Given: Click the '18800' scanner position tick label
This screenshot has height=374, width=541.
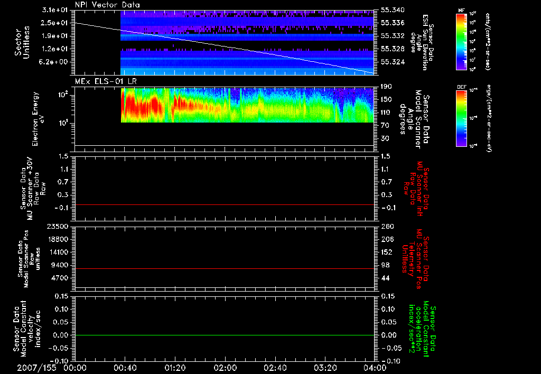Looking at the screenshot, I should pos(58,239).
